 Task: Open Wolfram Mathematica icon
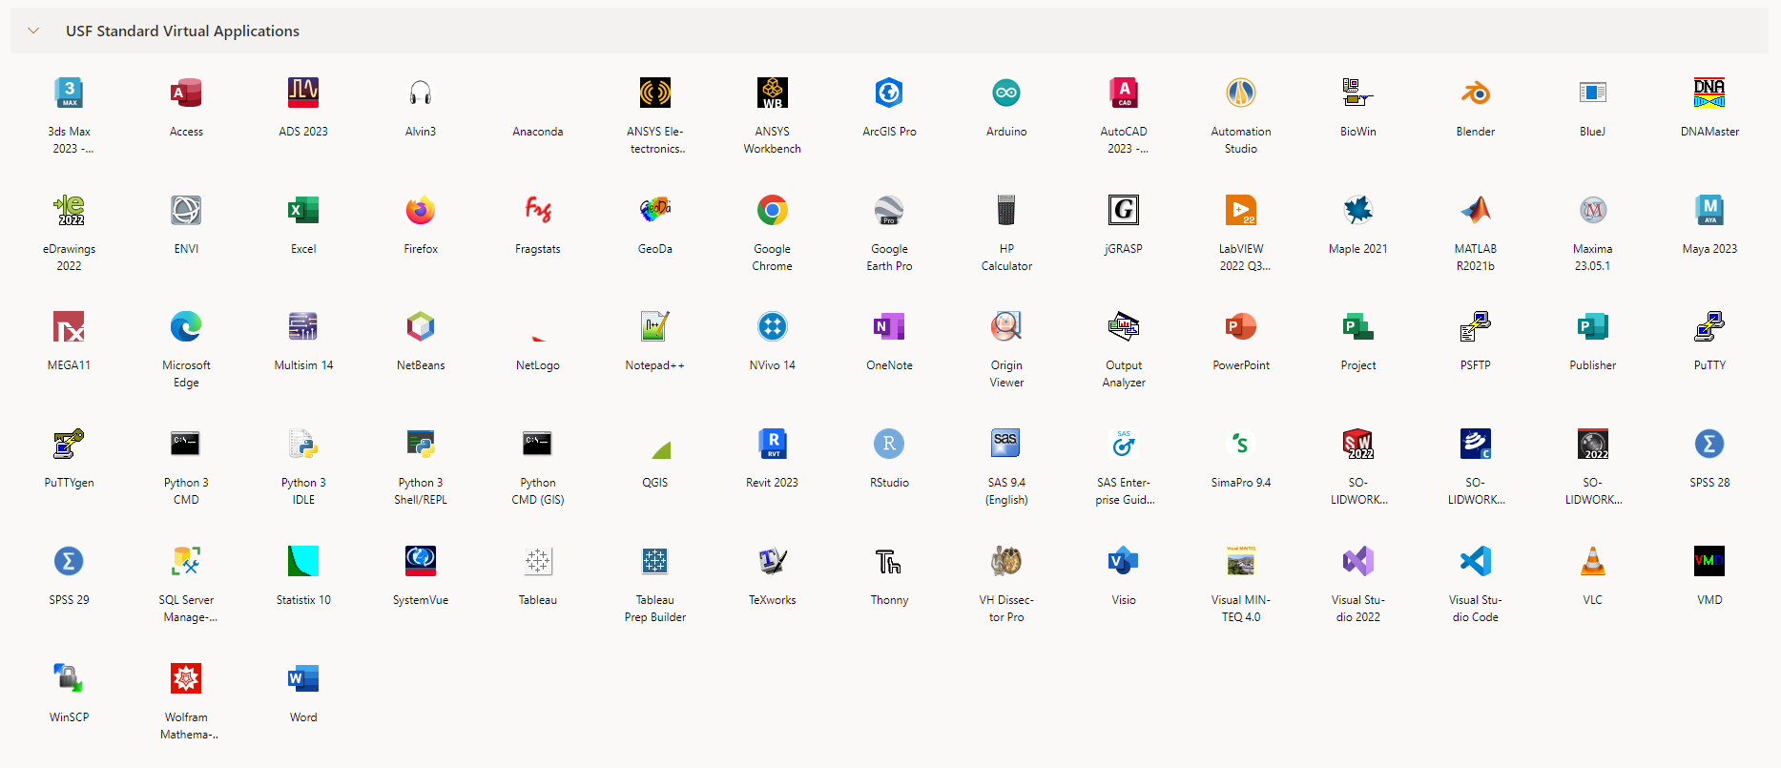click(x=186, y=679)
